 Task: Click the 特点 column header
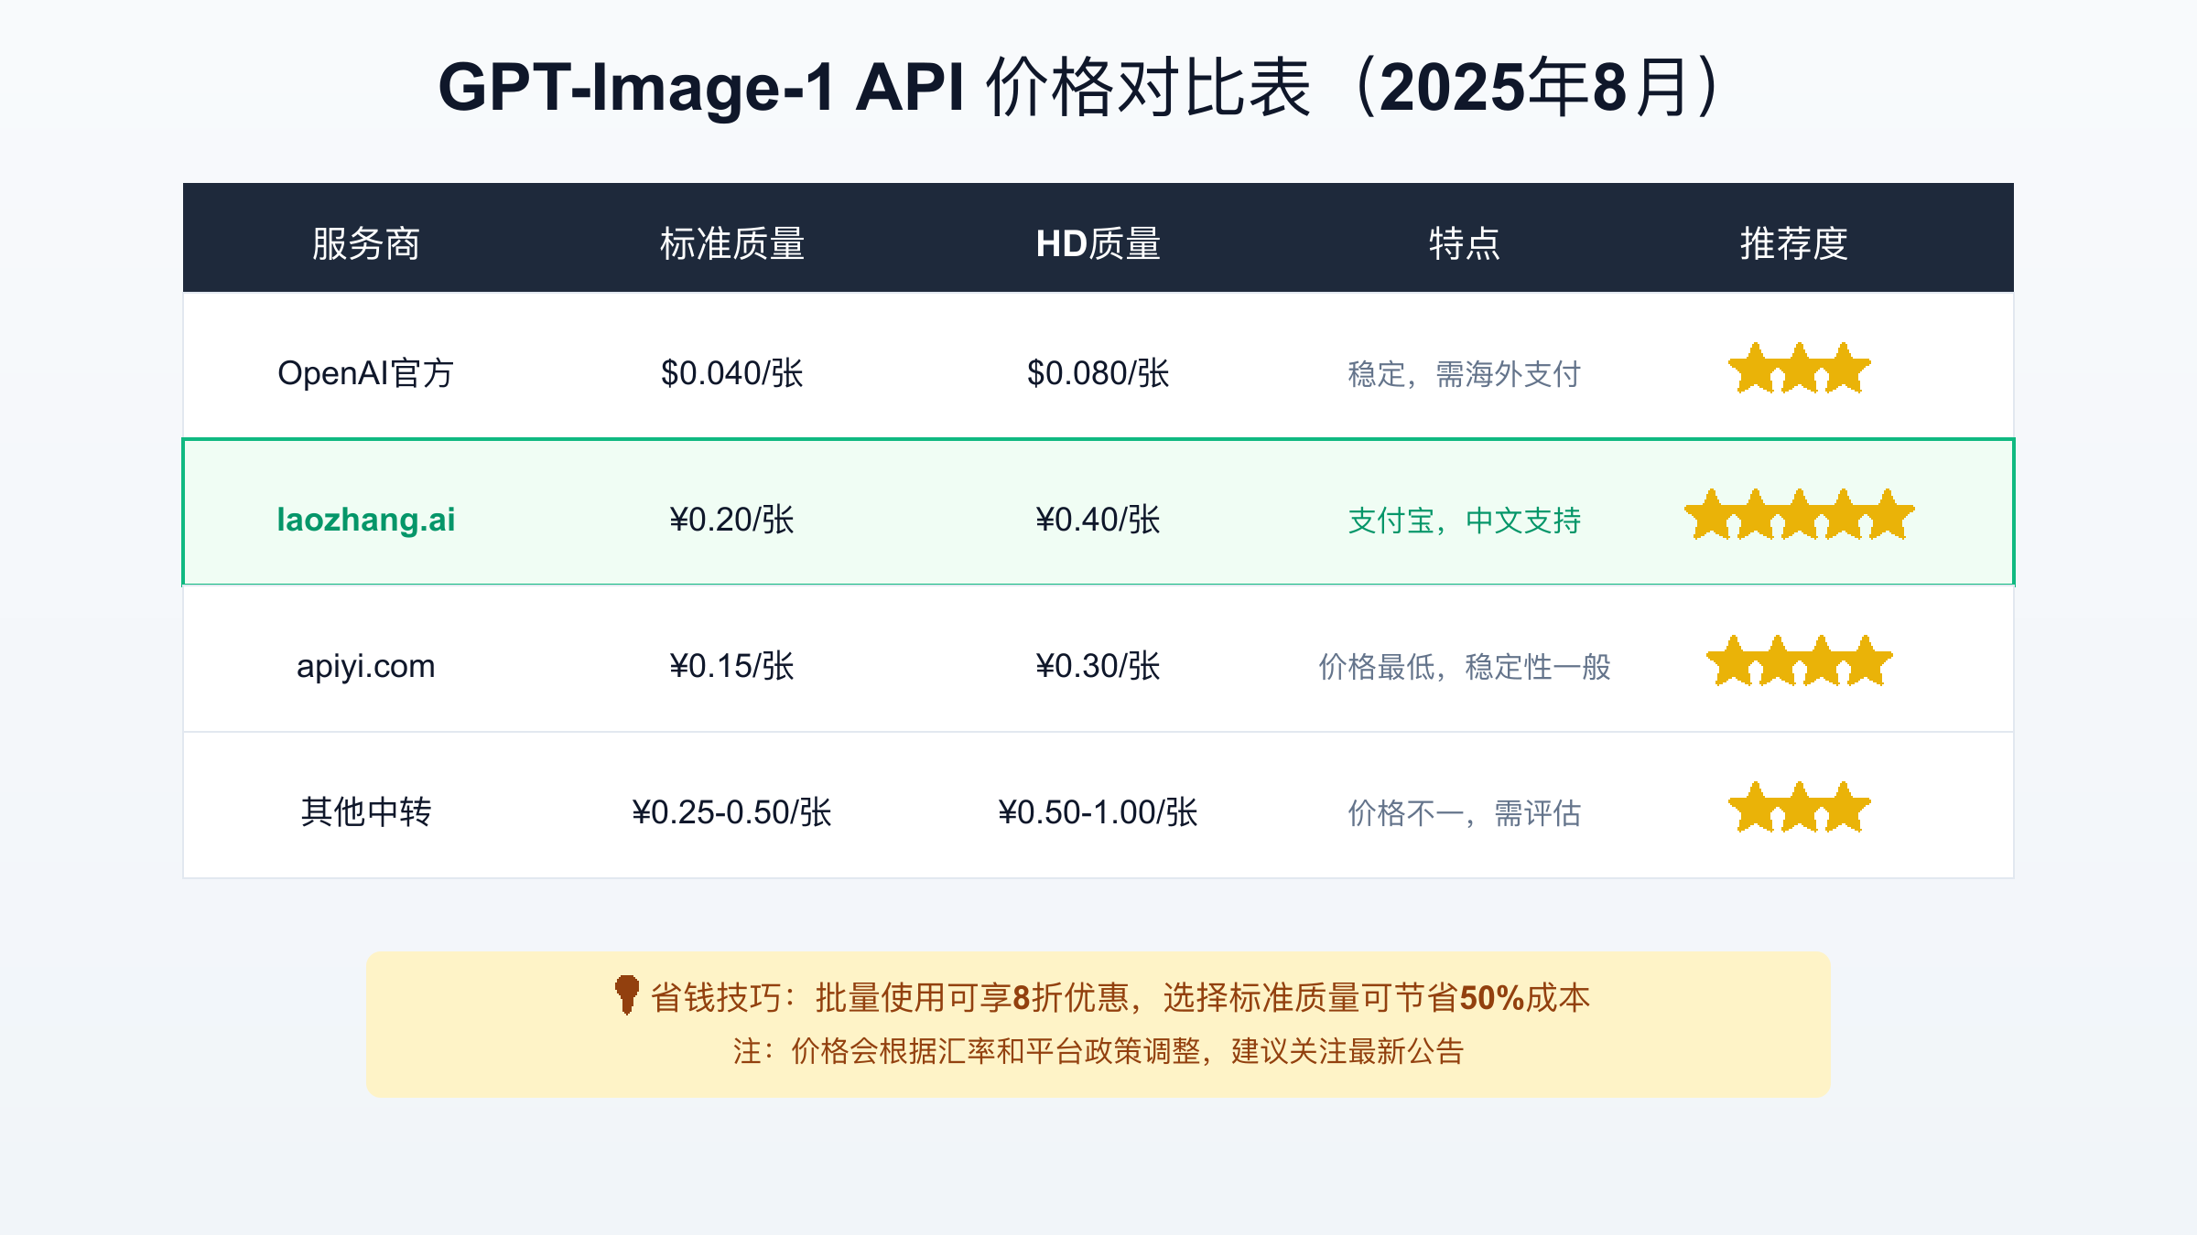[1465, 243]
